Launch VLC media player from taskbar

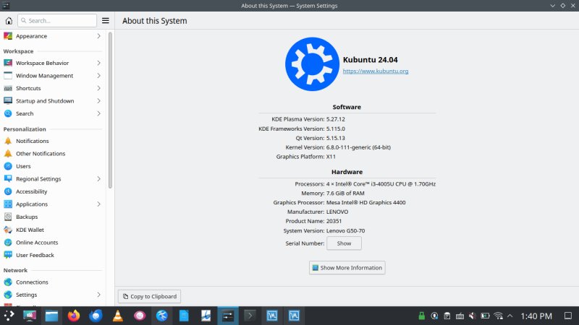[x=118, y=316]
